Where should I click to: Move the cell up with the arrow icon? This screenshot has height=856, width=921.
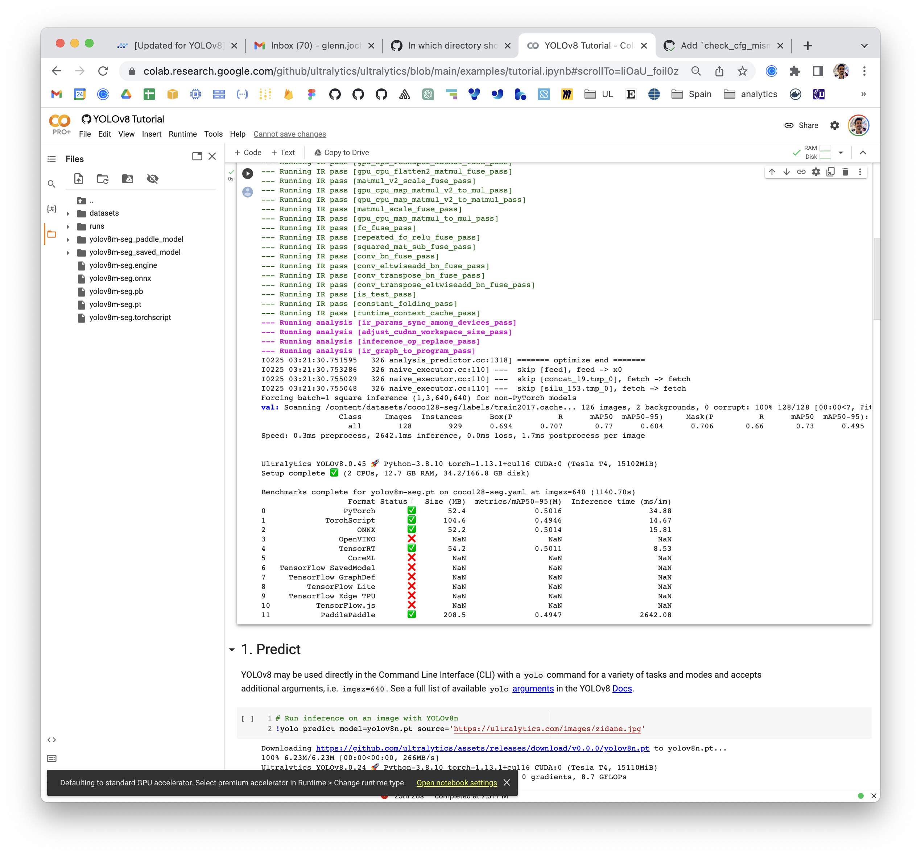772,172
